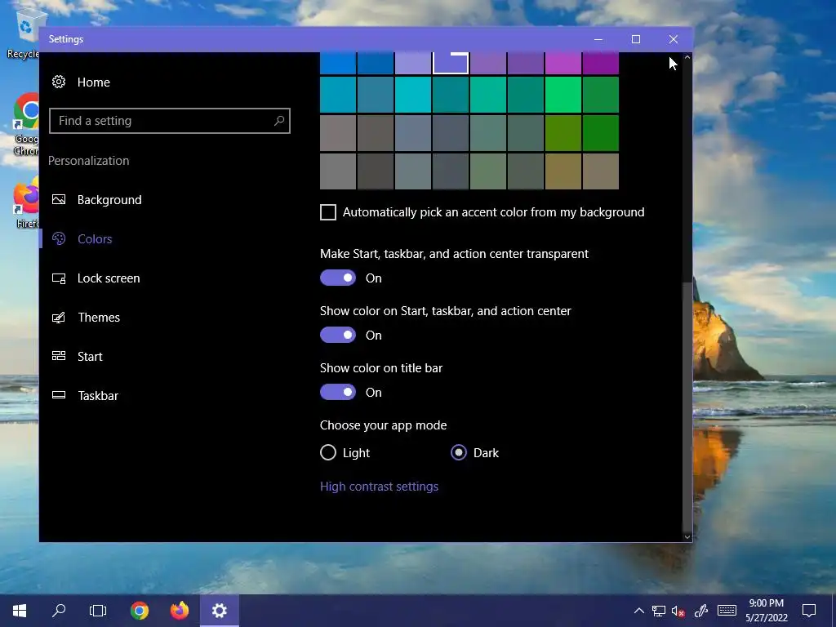This screenshot has width=836, height=627.
Task: Open the Windows Ink pen tray icon
Action: [700, 611]
